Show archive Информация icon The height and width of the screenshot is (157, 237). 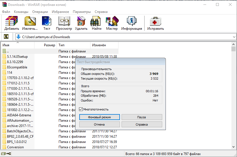(x=131, y=21)
